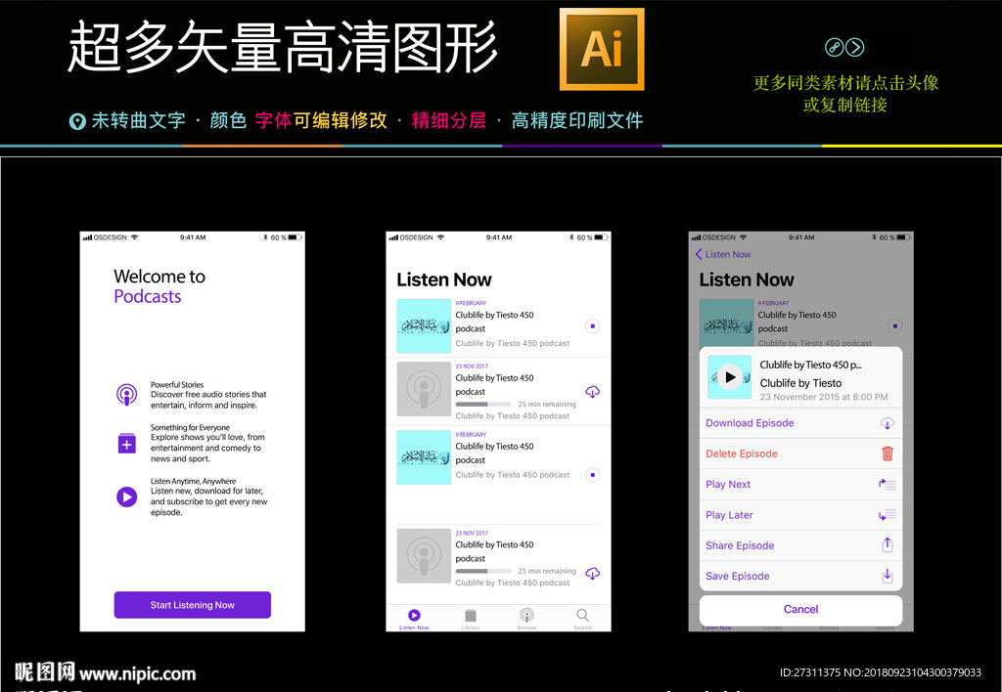
Task: Click the progress bar of the bottom episode
Action: (483, 571)
